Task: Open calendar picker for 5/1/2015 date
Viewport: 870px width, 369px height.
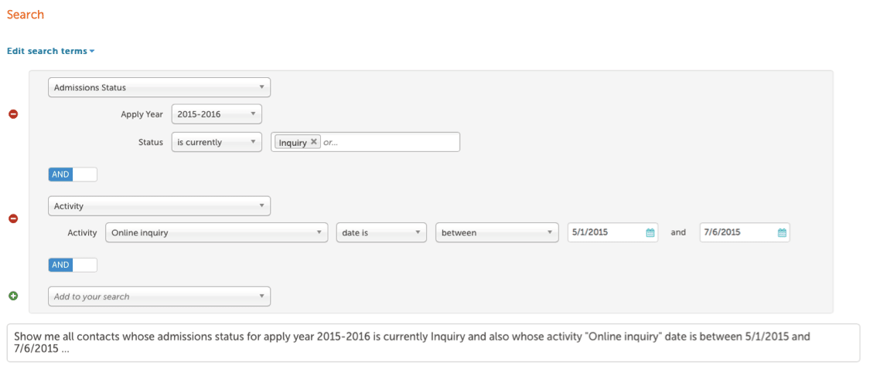Action: click(x=650, y=232)
